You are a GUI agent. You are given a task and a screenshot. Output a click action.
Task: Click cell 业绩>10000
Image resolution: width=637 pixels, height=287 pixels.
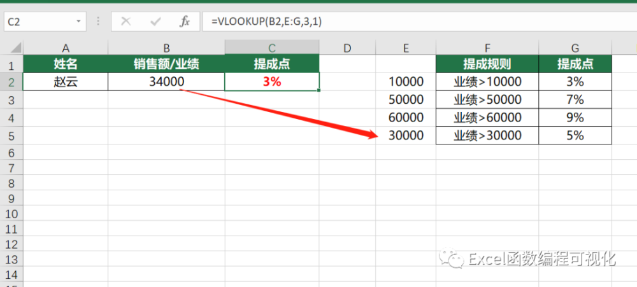[x=487, y=82]
